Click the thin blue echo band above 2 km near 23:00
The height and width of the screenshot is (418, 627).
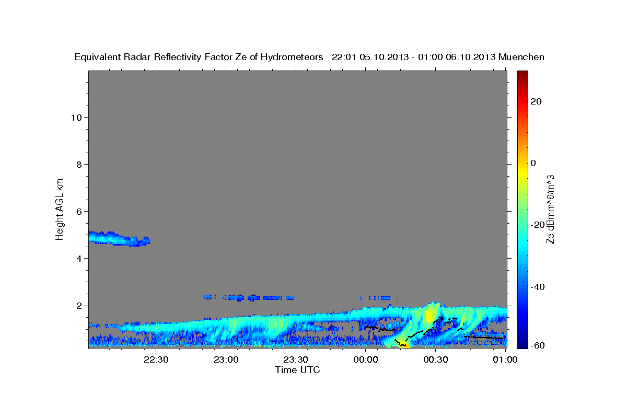[250, 297]
